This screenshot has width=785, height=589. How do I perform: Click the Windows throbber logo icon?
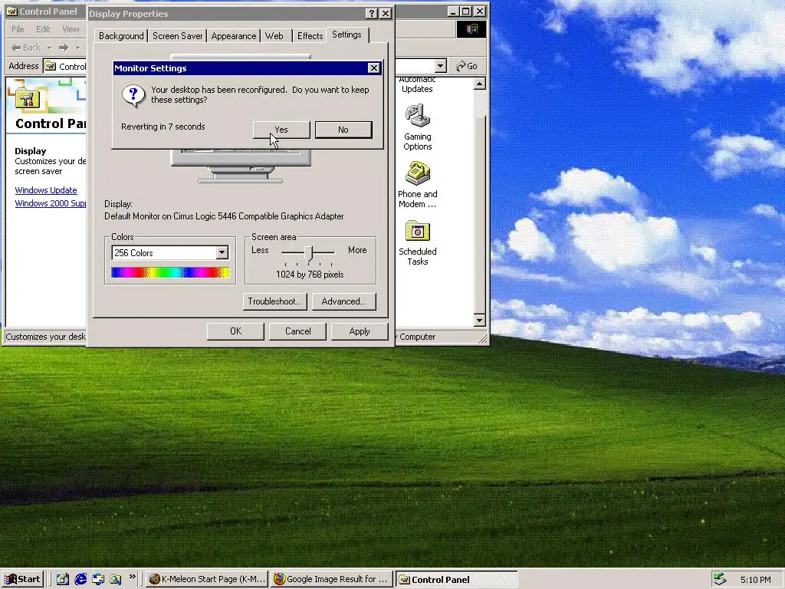(x=471, y=30)
